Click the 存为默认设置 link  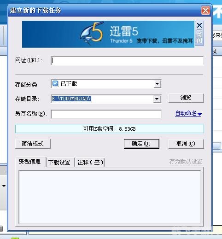point(186,162)
